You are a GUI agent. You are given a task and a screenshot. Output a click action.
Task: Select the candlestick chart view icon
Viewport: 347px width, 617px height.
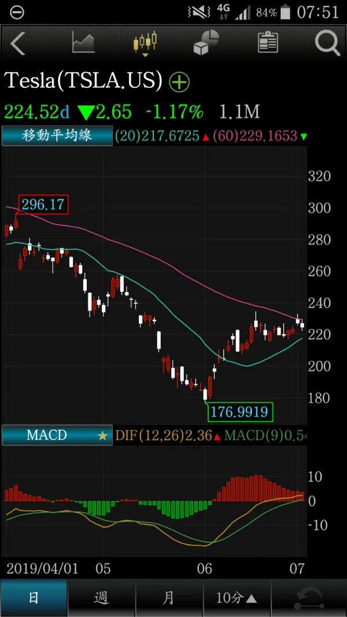[145, 43]
